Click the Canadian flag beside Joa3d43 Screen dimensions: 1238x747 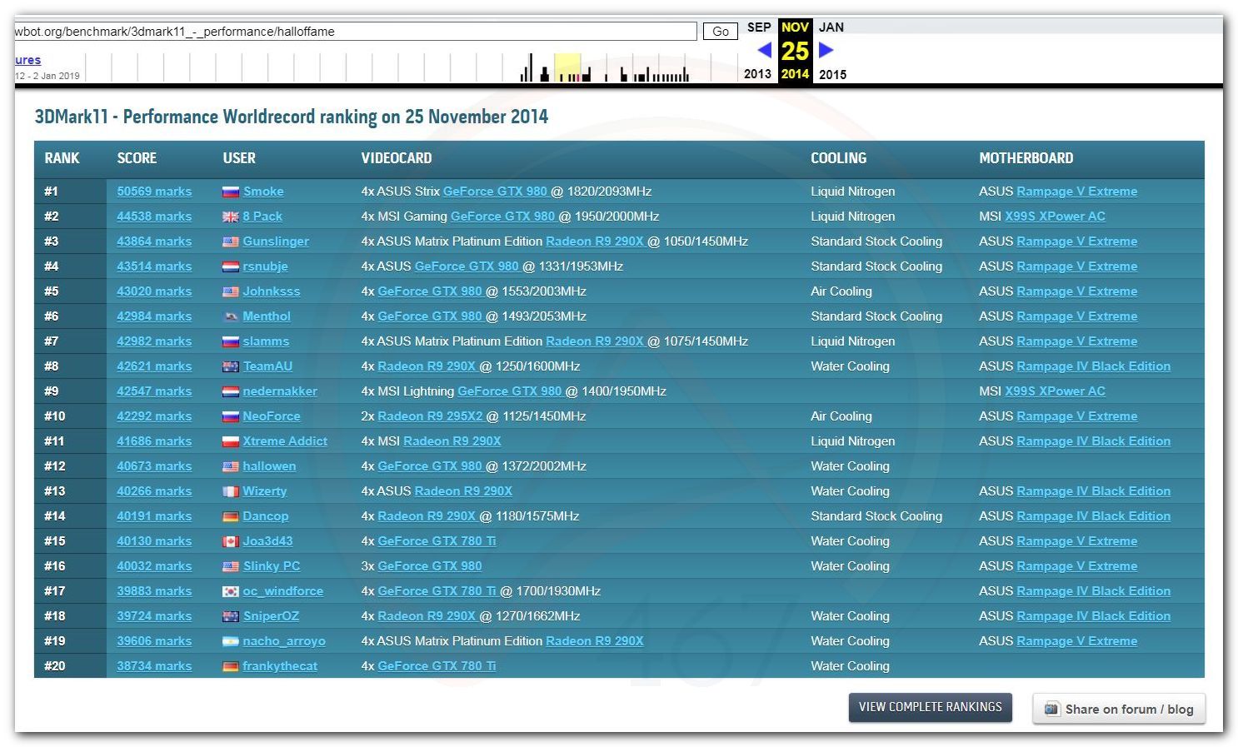[x=231, y=541]
